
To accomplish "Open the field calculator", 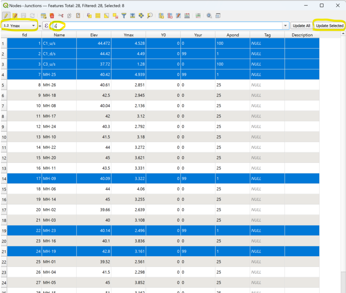I will point(187,16).
